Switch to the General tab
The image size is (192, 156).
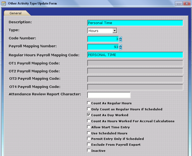click(16, 13)
